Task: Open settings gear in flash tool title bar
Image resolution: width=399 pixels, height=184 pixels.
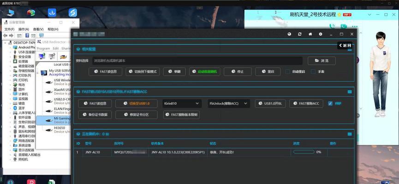Action: click(x=321, y=34)
